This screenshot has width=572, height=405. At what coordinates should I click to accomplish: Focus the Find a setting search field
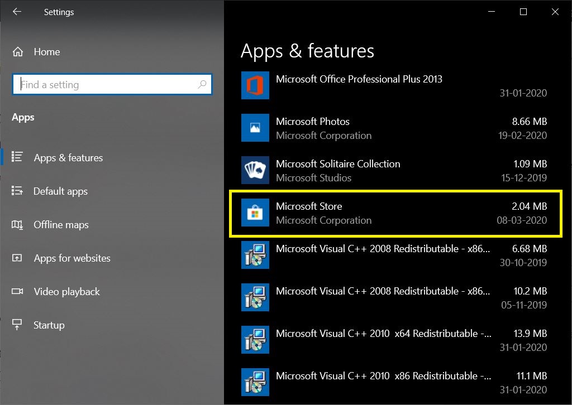112,84
